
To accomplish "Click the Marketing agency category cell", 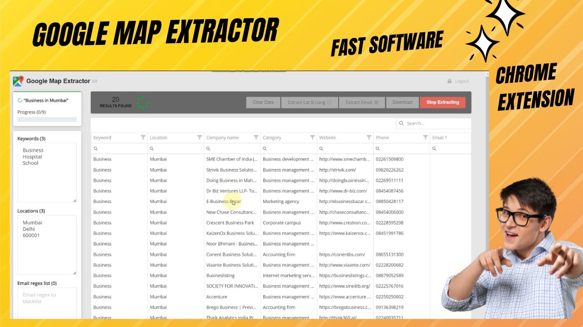I will [289, 202].
